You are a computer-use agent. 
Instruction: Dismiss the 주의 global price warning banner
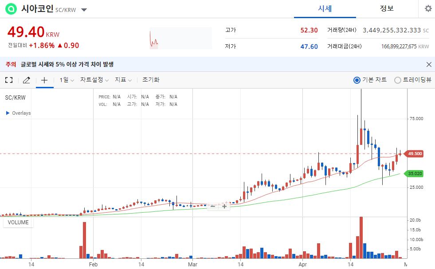click(x=429, y=65)
